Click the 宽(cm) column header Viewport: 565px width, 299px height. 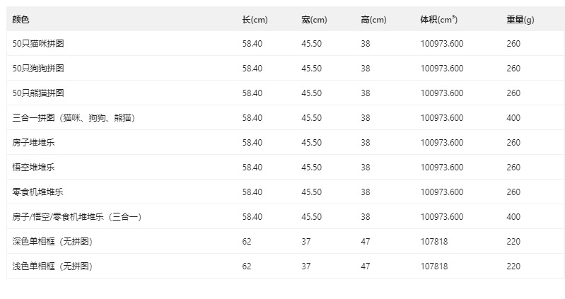314,20
